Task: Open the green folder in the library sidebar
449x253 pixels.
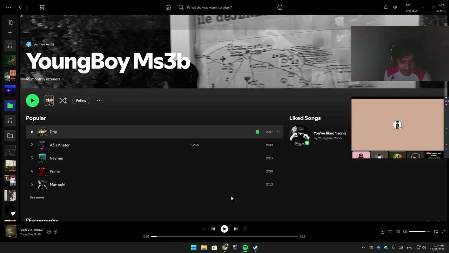Action: [10, 105]
